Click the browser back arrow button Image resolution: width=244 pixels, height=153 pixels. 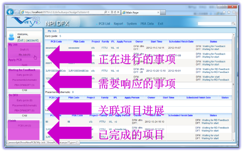(10, 12)
